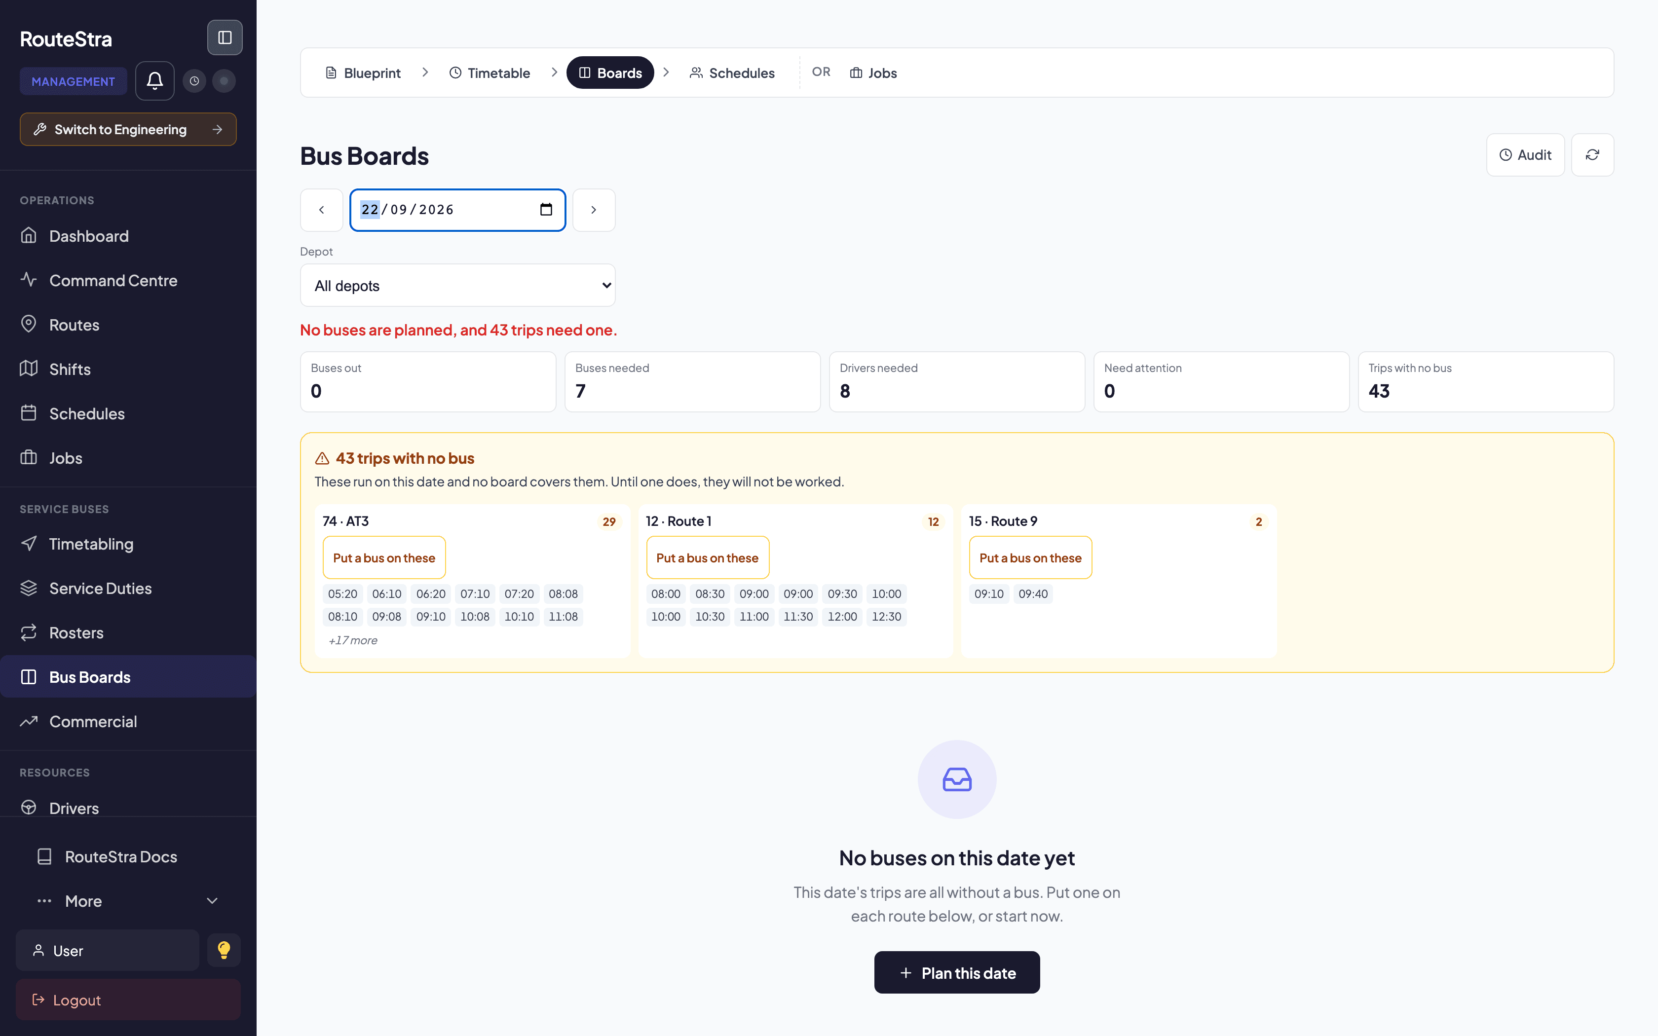Collapse the sidebar with the panel icon

[225, 37]
